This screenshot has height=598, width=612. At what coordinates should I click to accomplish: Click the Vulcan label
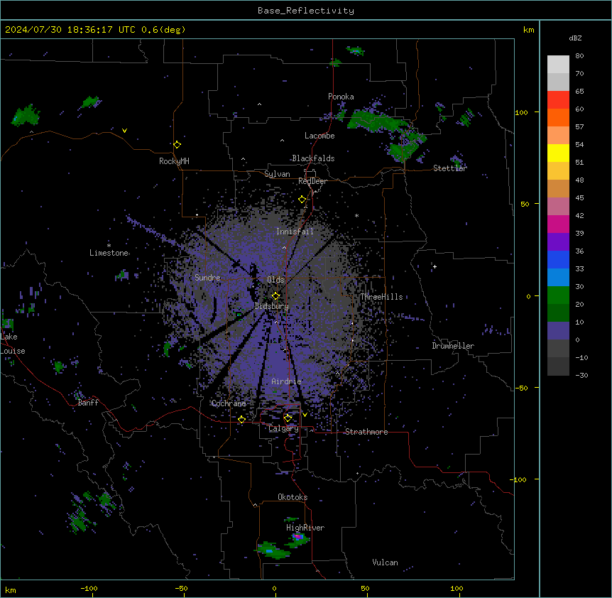[x=386, y=562]
